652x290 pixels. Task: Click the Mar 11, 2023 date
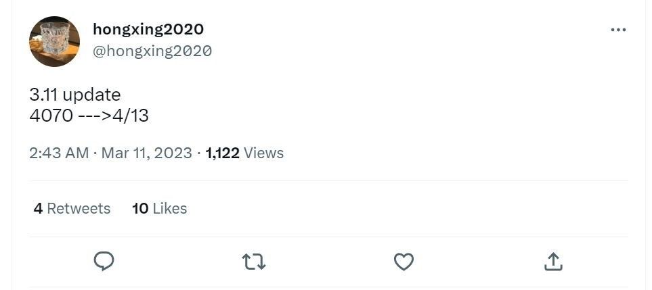pyautogui.click(x=147, y=153)
